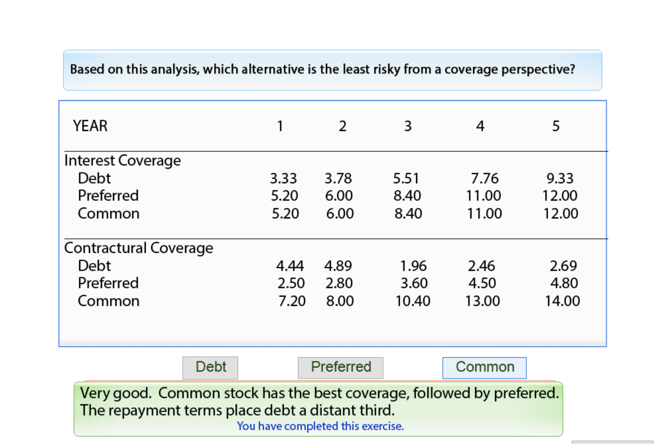Image resolution: width=667 pixels, height=444 pixels.
Task: Select Preferred contractual coverage value 3.60
Action: click(x=414, y=283)
